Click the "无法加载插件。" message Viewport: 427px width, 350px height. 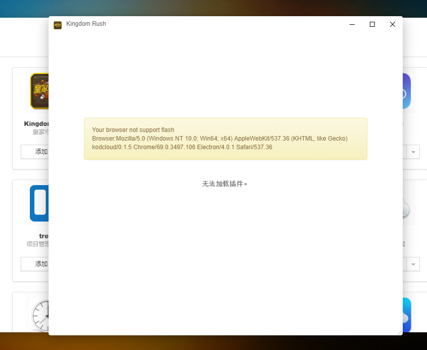[225, 184]
